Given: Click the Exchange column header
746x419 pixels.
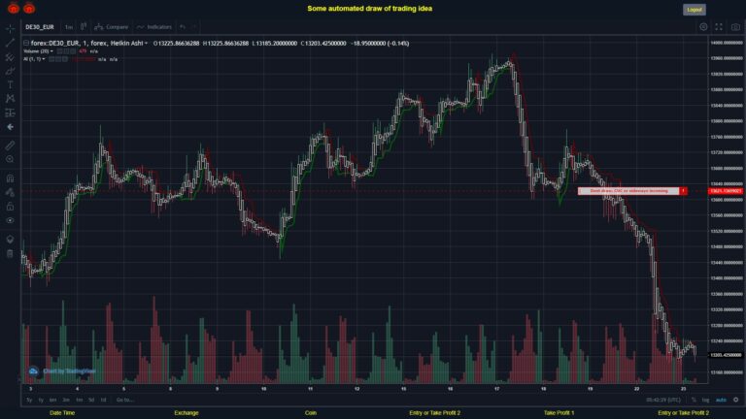Looking at the screenshot, I should click(x=186, y=413).
